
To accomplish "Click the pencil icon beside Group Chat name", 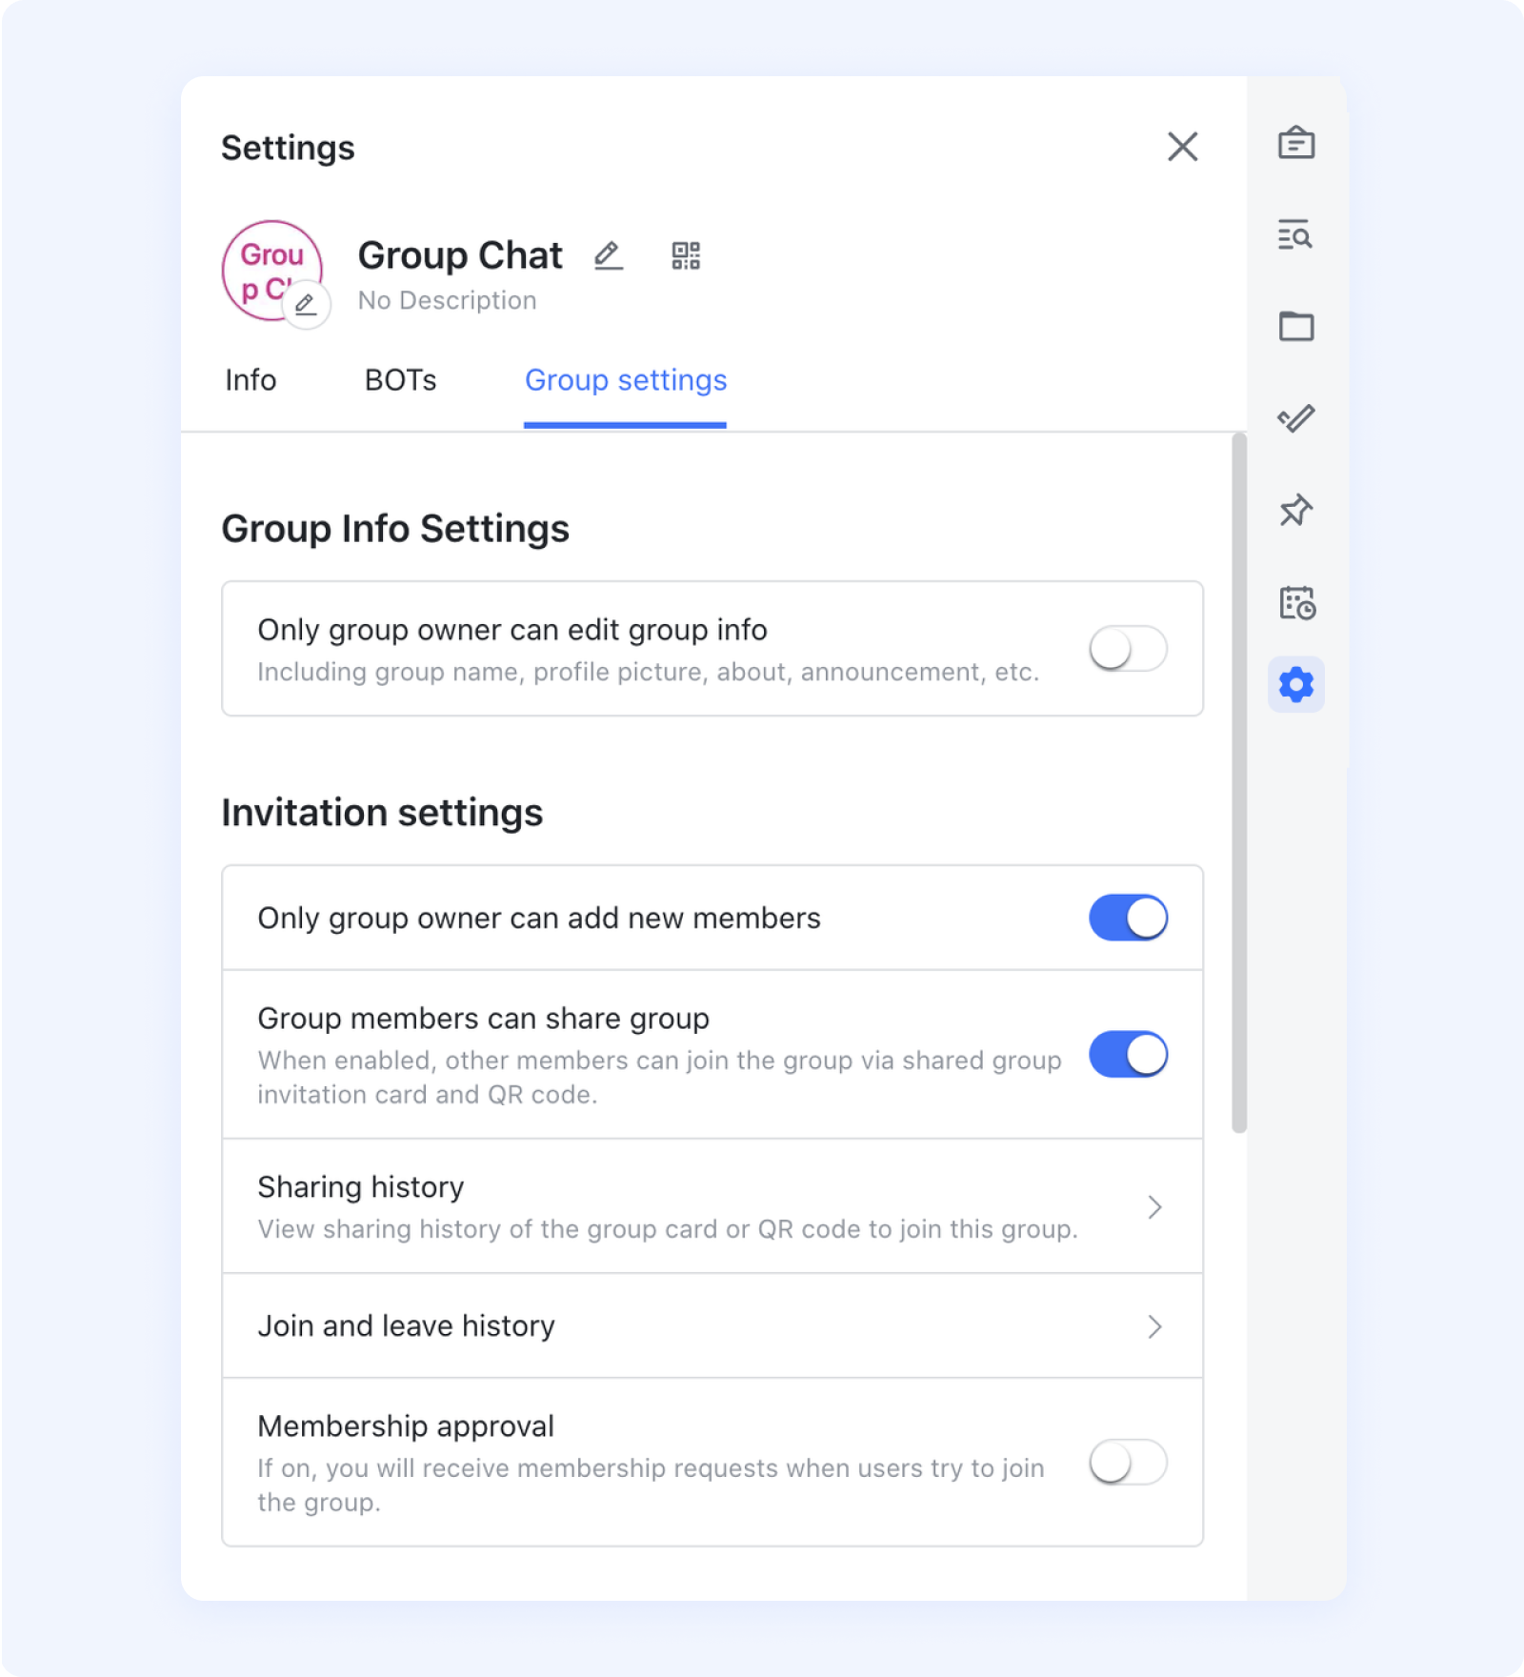I will point(608,255).
